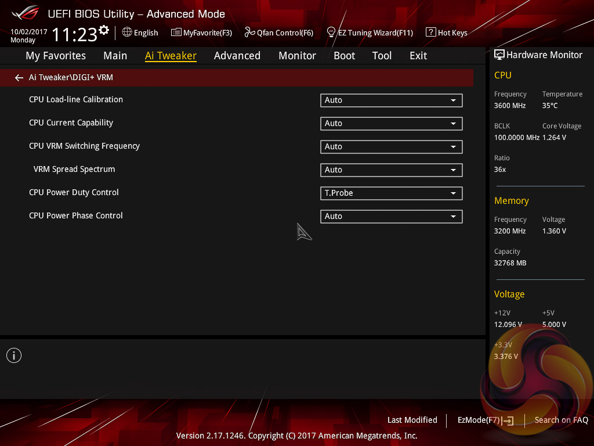594x446 pixels.
Task: Click the MyFavorite list icon
Action: (176, 33)
